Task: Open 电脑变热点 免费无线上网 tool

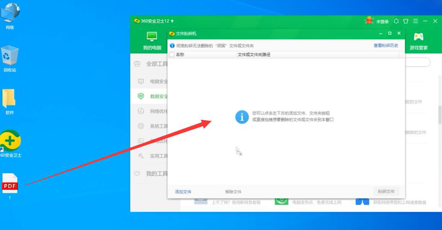Action: click(308, 202)
